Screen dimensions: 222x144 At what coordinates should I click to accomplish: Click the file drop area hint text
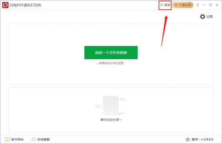[x=110, y=63]
